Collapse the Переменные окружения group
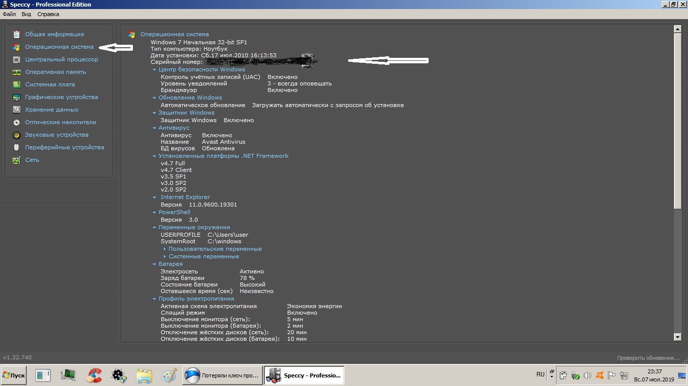 [x=154, y=228]
